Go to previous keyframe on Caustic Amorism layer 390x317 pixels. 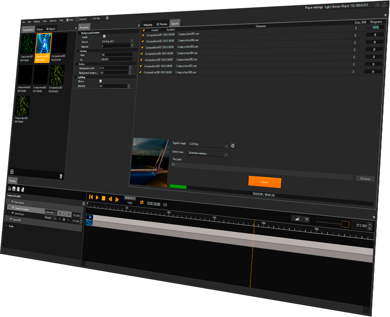[x=60, y=213]
